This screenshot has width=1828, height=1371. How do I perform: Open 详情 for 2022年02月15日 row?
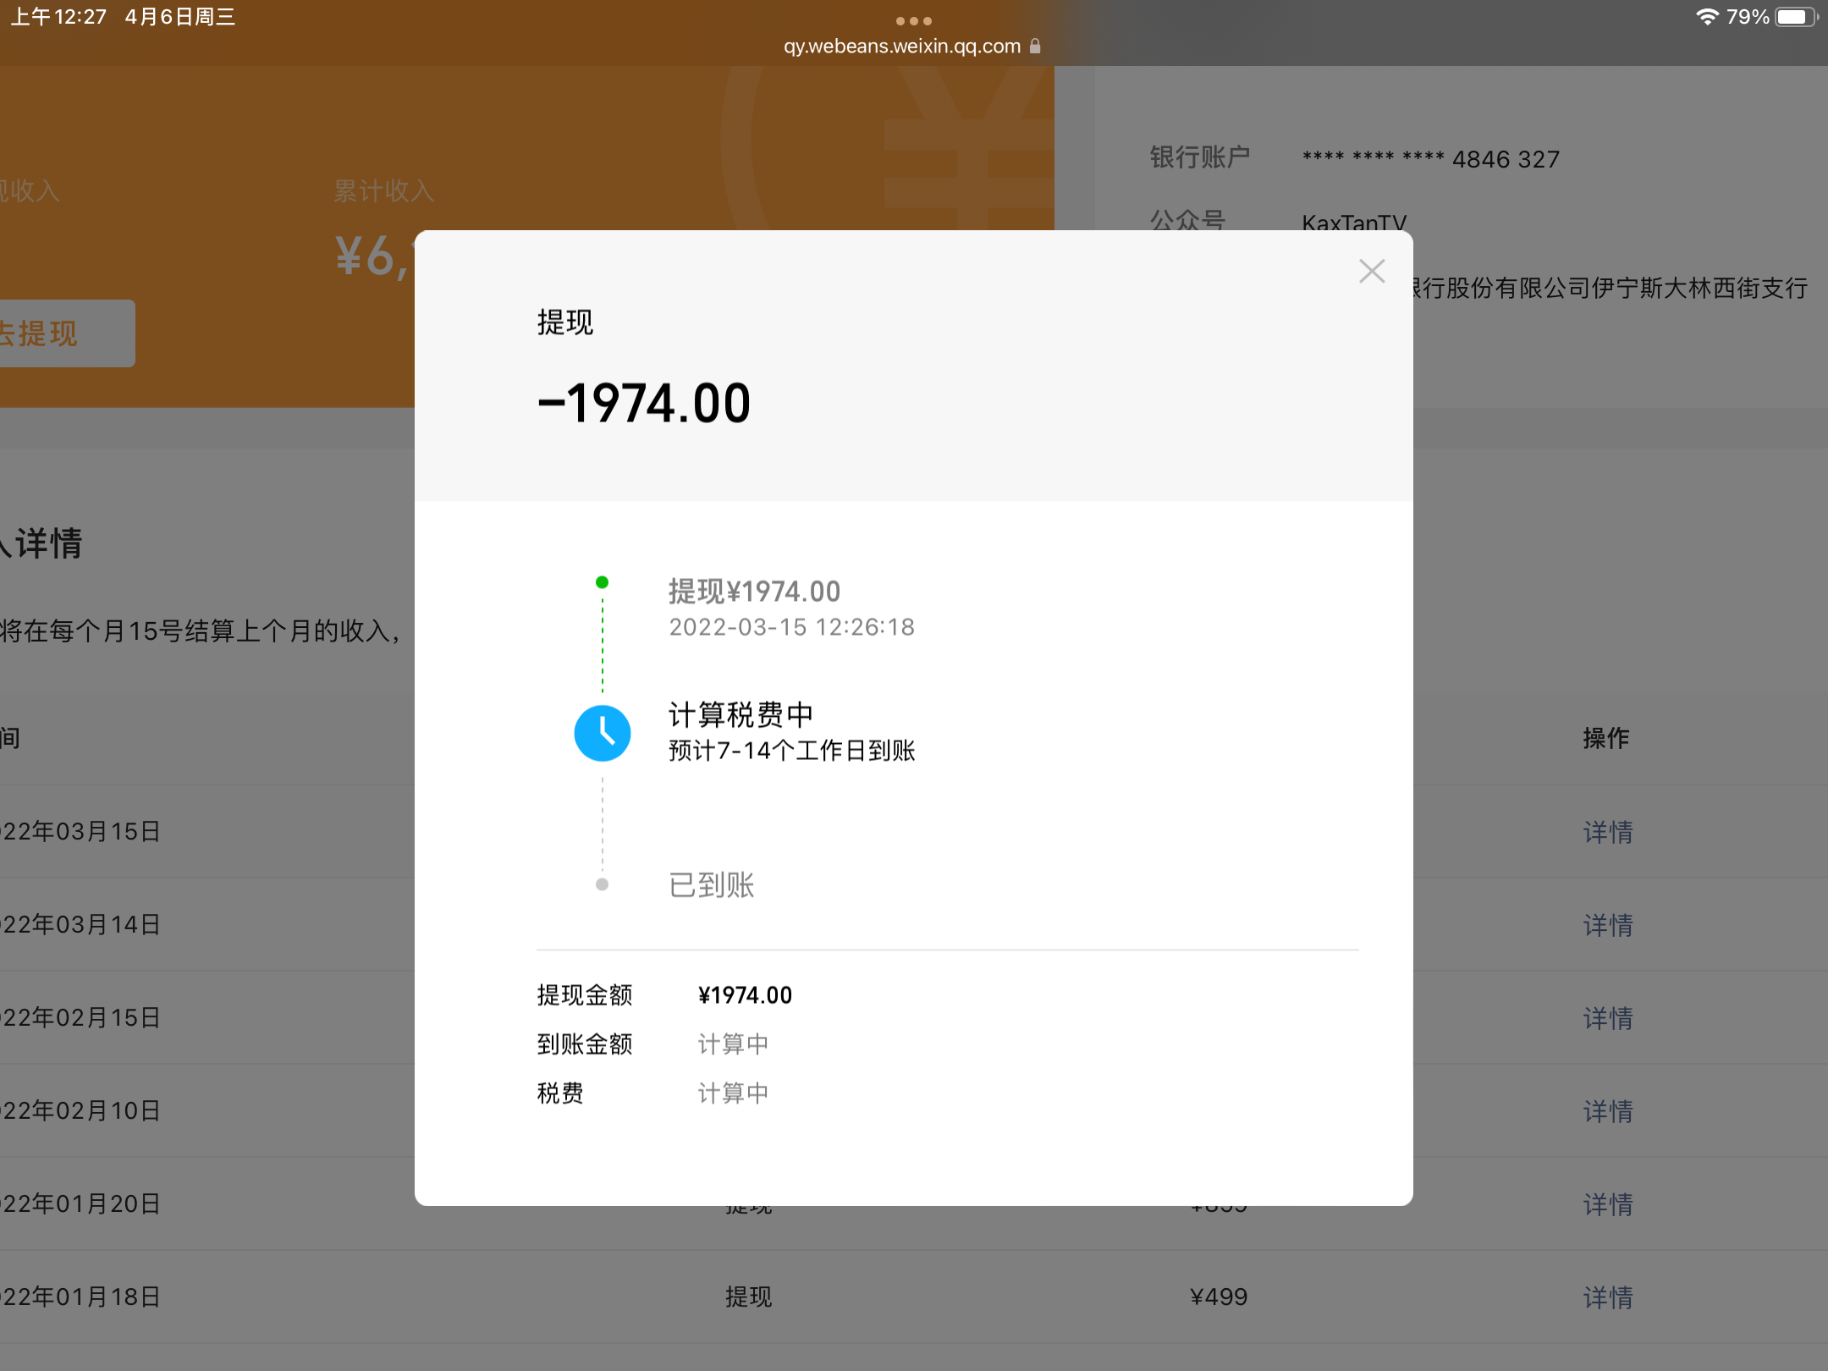pos(1607,1018)
